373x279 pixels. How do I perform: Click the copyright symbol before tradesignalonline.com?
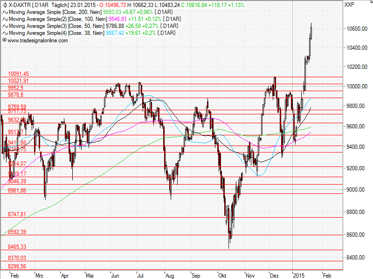pyautogui.click(x=4, y=40)
